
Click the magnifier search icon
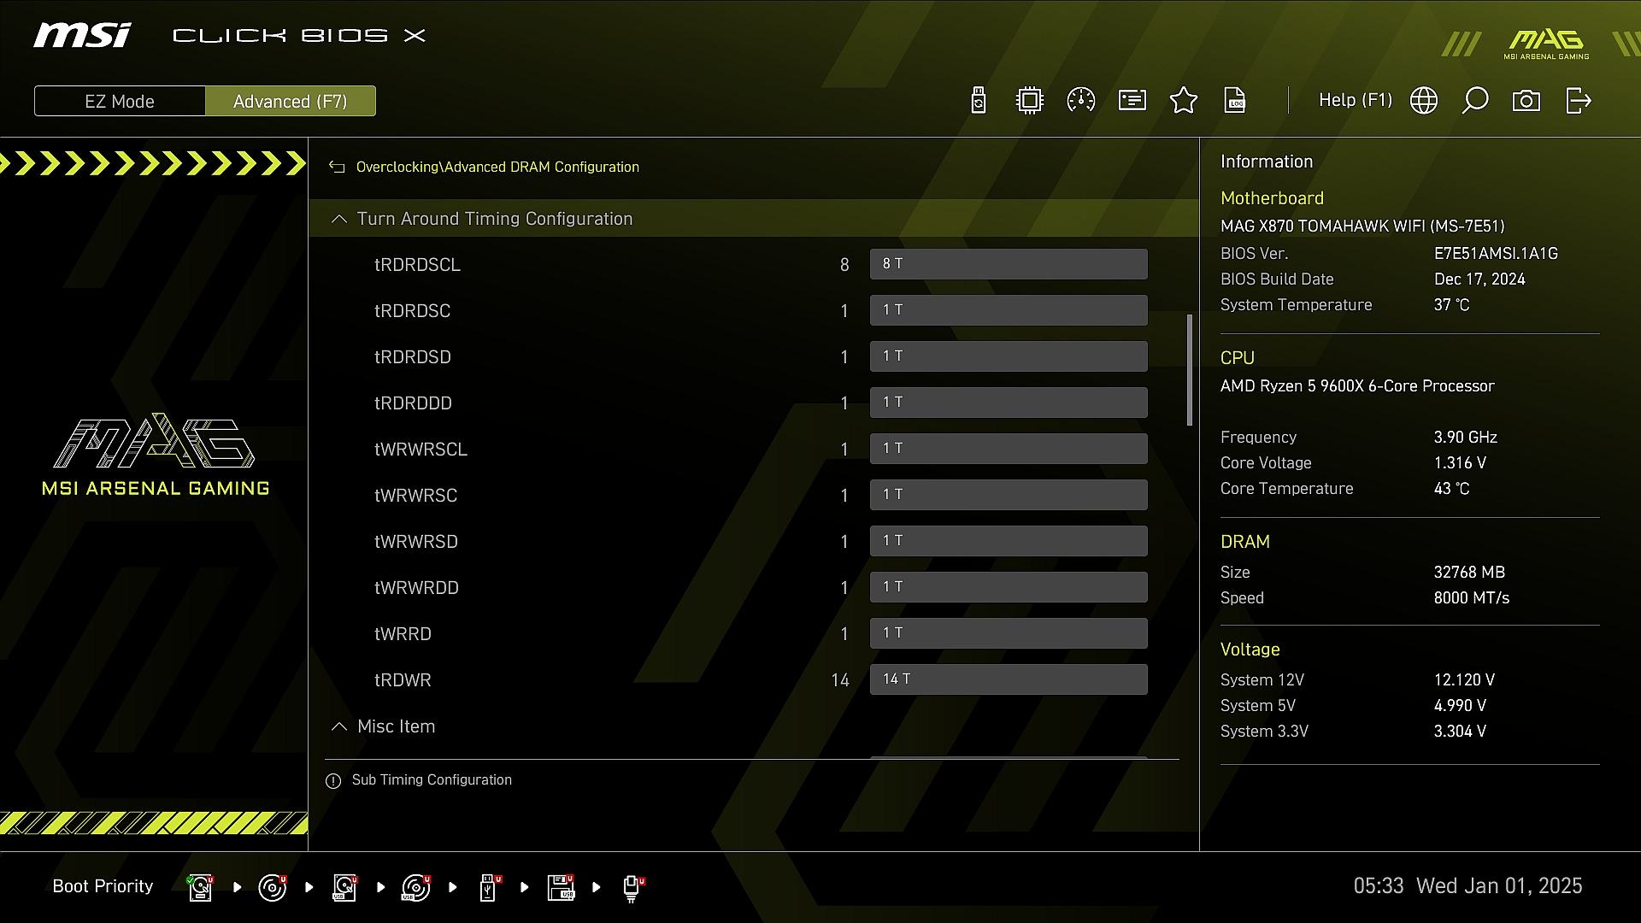(1475, 101)
